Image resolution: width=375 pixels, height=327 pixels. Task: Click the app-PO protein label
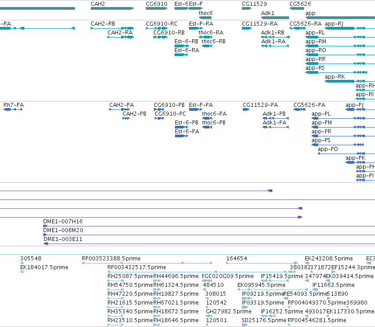[x=328, y=149]
